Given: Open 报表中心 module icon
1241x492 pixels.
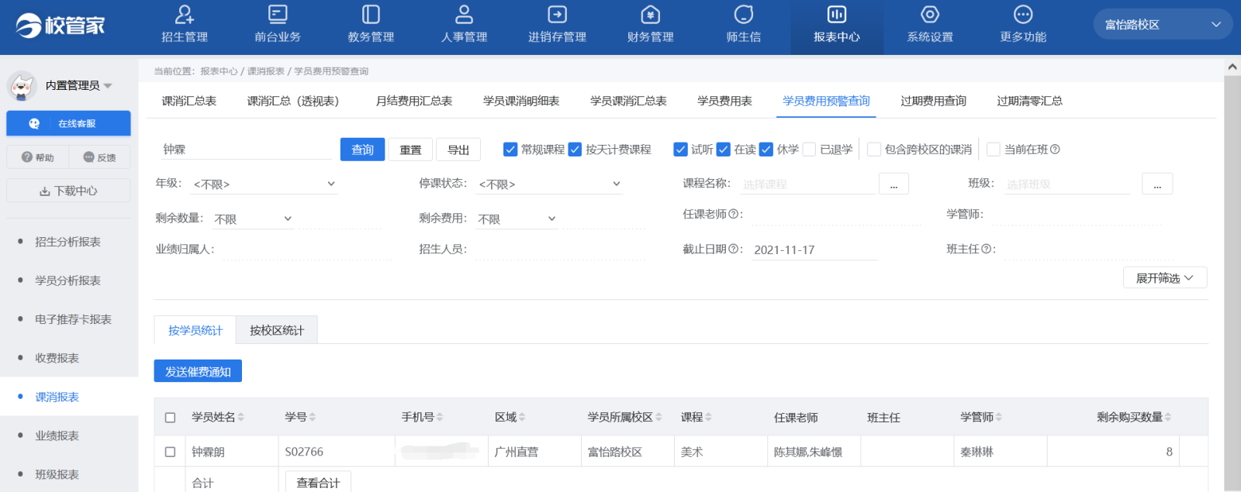Looking at the screenshot, I should click(837, 15).
